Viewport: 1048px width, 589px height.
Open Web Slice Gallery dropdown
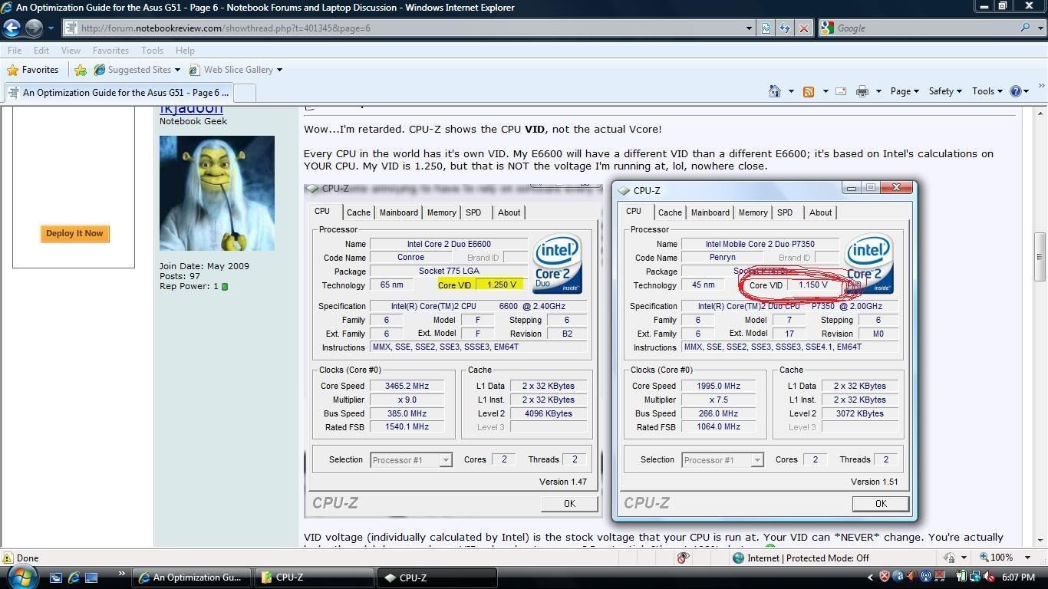pyautogui.click(x=236, y=70)
